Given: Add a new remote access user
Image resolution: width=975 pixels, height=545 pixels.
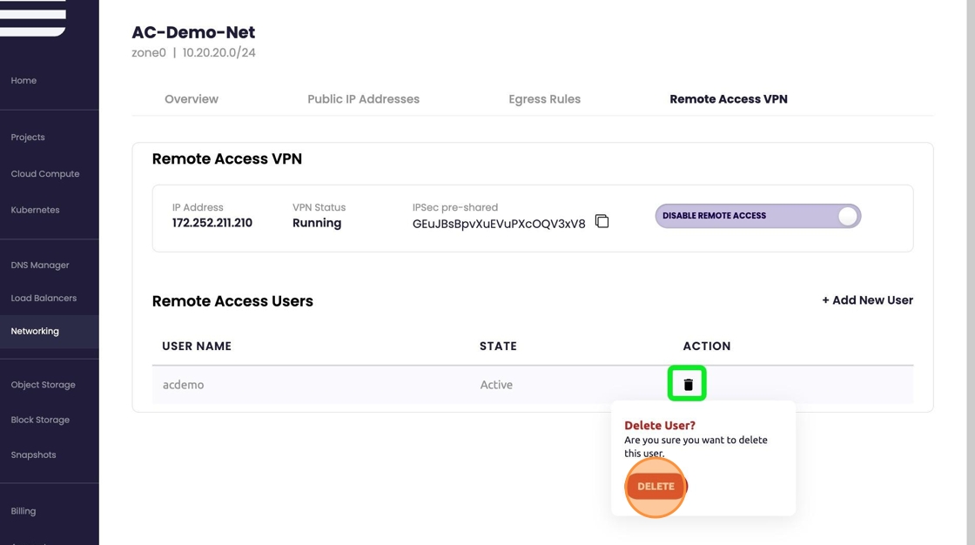Looking at the screenshot, I should click(867, 300).
